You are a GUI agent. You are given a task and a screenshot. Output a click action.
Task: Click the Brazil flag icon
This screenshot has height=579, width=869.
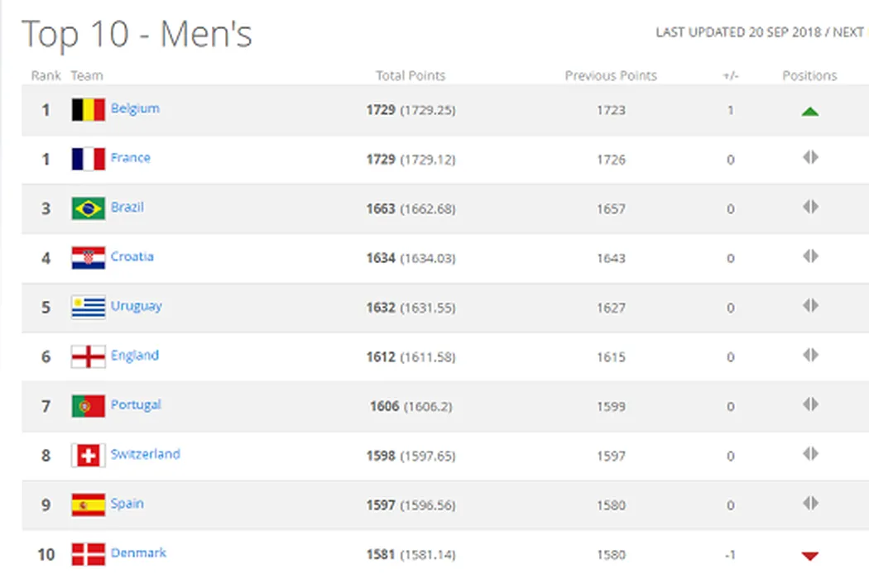(88, 208)
